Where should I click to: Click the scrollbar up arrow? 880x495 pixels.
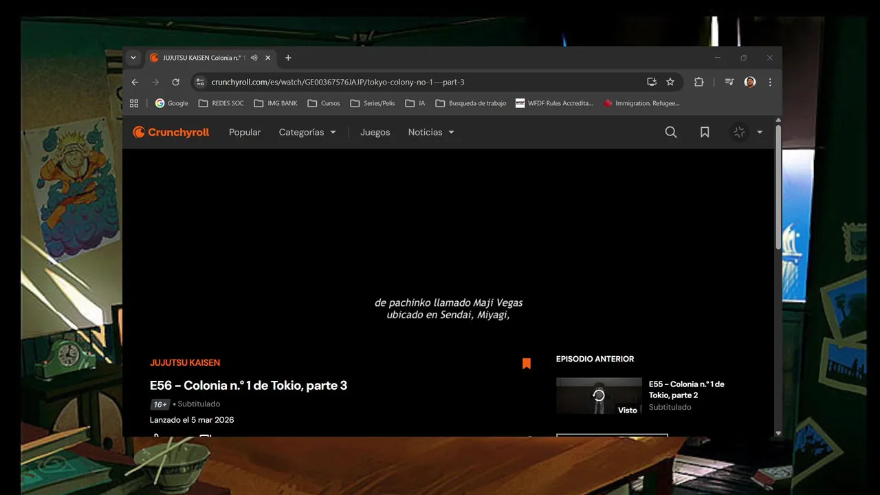(x=778, y=120)
